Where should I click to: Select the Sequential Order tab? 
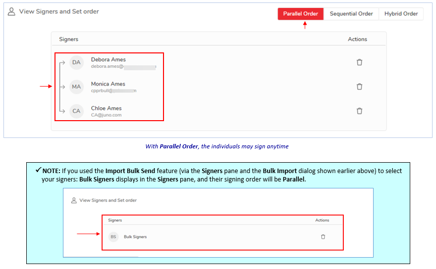(351, 14)
